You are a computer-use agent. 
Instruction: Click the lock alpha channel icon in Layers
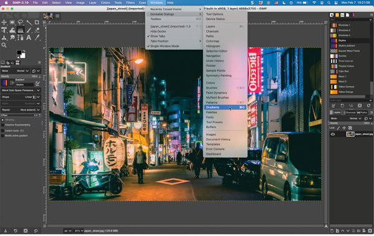tap(350, 128)
